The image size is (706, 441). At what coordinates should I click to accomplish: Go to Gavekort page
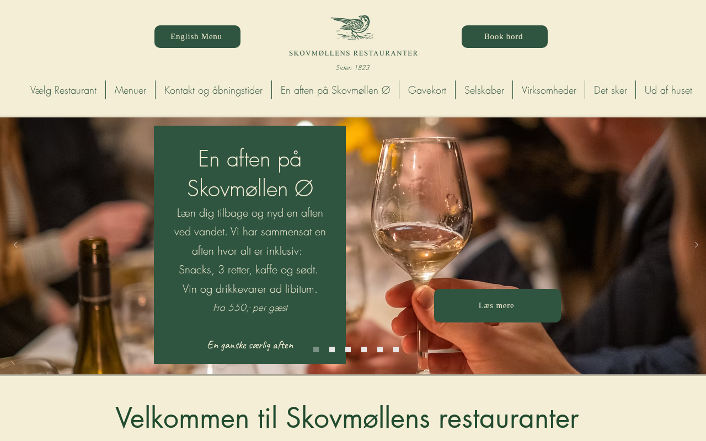pos(427,90)
